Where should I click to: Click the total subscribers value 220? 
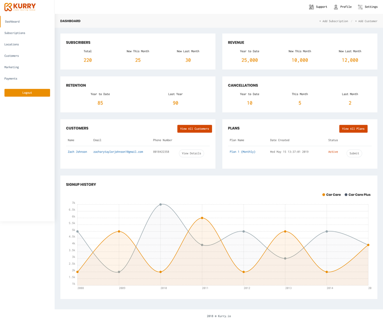(x=88, y=60)
